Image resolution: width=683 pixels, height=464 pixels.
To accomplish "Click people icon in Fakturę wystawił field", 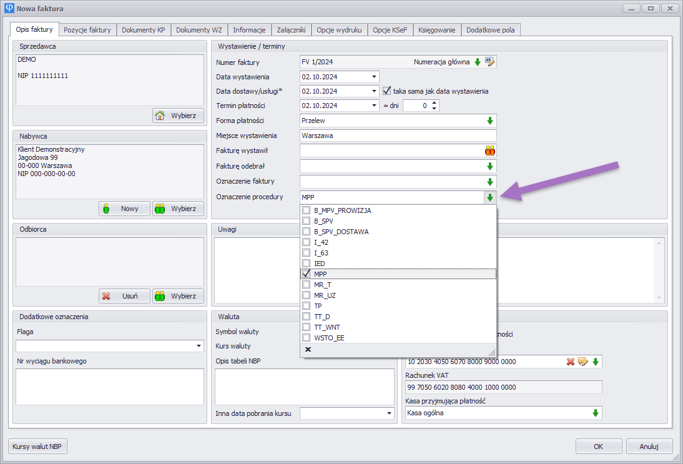I will point(490,151).
